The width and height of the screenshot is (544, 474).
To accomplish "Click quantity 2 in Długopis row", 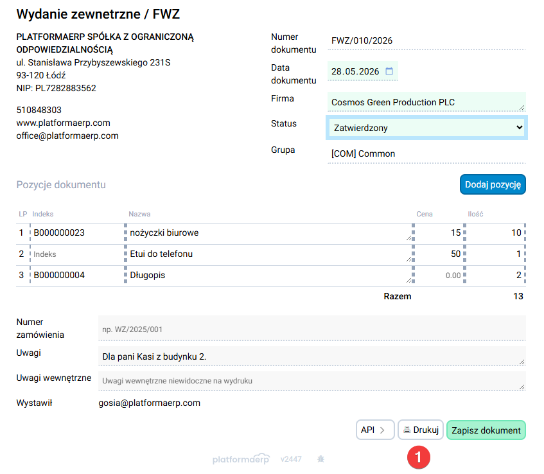I will (x=495, y=275).
